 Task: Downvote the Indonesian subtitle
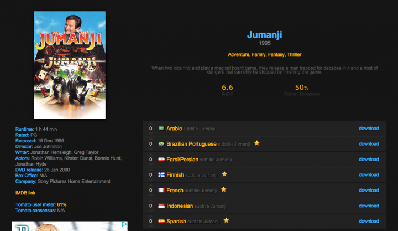(x=151, y=211)
